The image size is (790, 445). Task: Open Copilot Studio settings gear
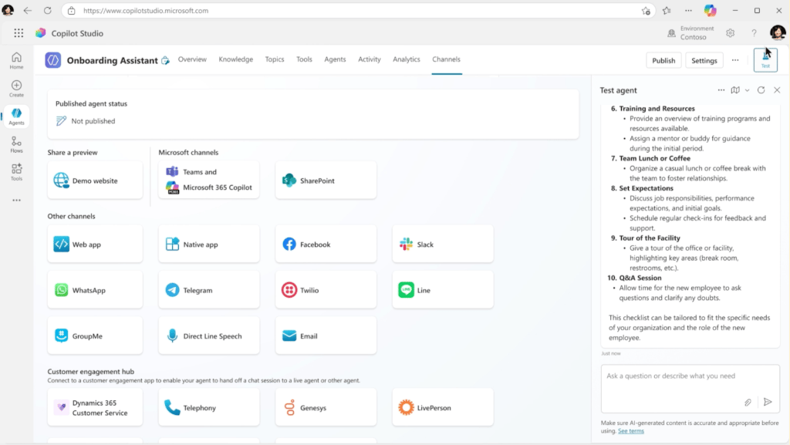click(x=730, y=33)
